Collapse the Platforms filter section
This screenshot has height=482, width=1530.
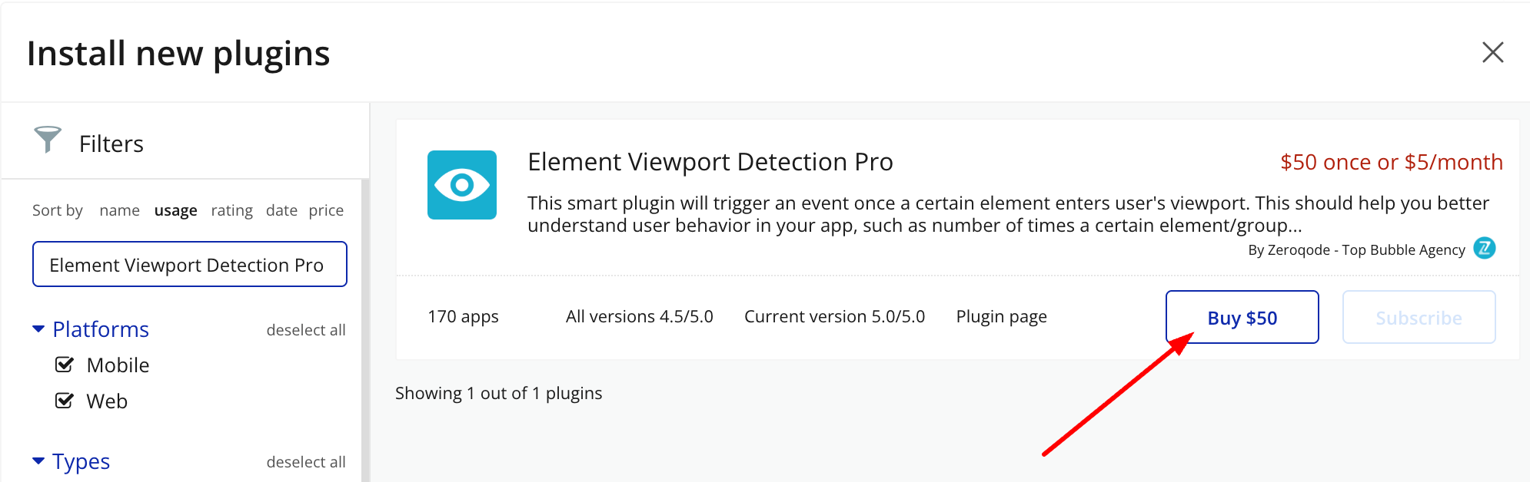tap(38, 329)
